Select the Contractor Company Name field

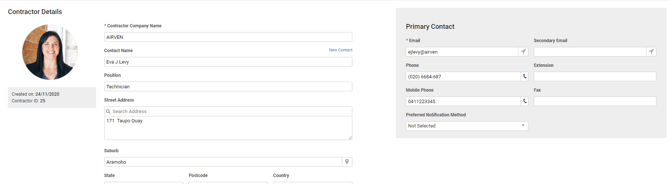coord(228,37)
